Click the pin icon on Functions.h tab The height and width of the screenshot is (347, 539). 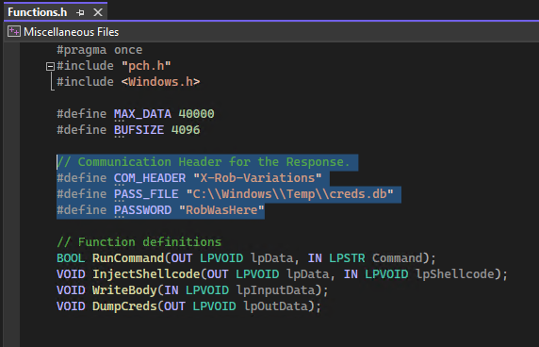coord(80,12)
